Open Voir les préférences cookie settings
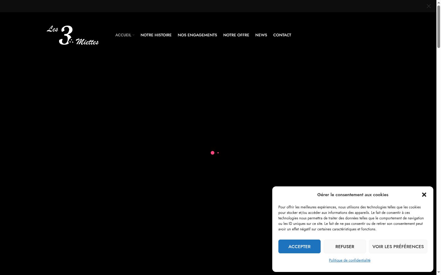 398,247
